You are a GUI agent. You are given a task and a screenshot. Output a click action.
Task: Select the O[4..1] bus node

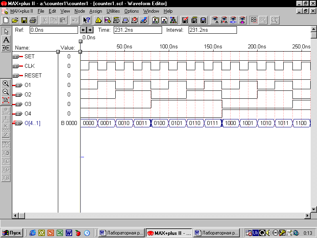click(x=32, y=123)
